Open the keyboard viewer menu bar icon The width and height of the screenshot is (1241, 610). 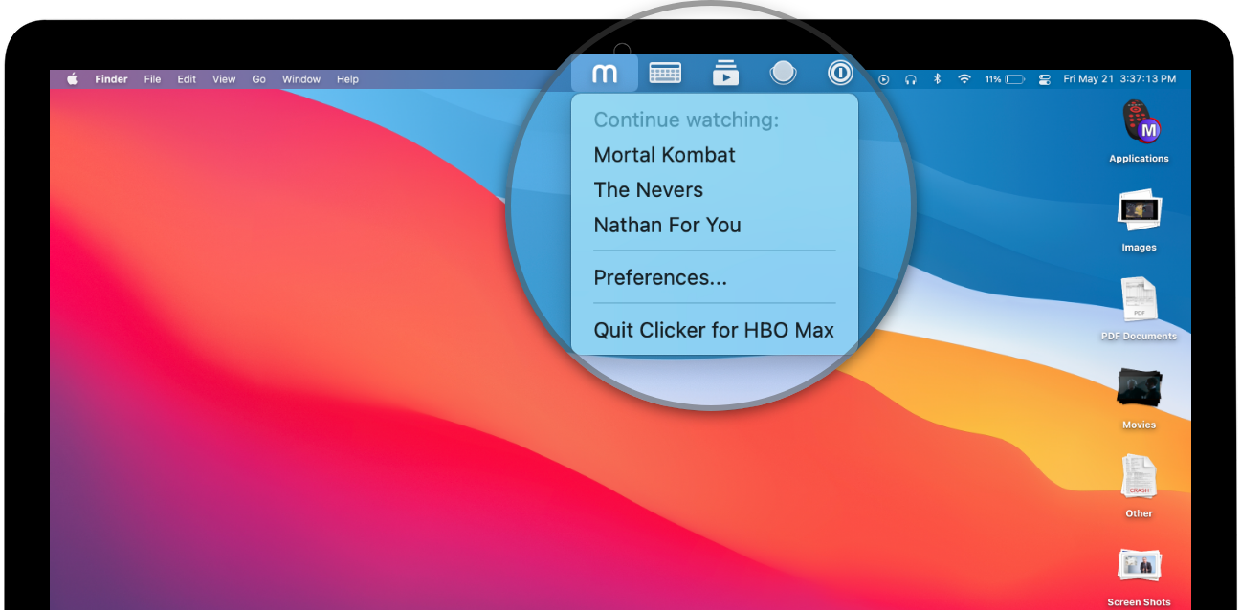(665, 73)
